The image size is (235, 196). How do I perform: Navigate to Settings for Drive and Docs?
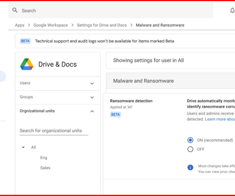click(102, 25)
